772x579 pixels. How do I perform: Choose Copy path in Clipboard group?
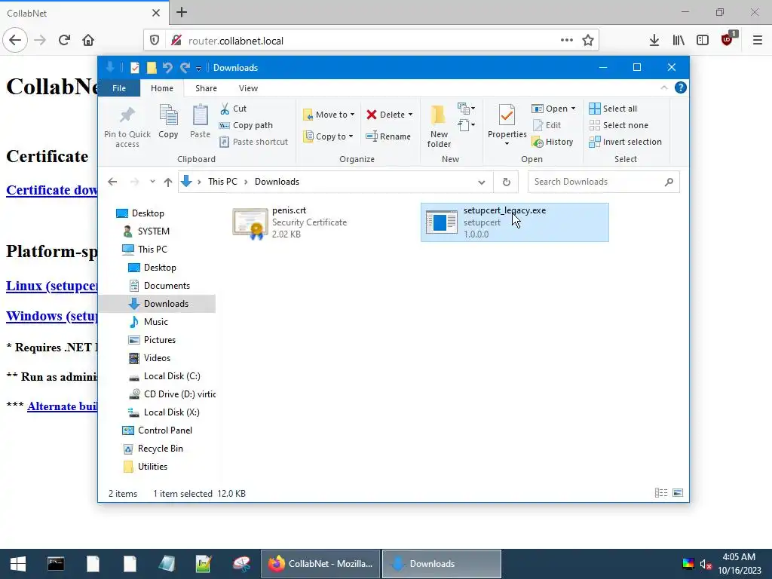(246, 125)
